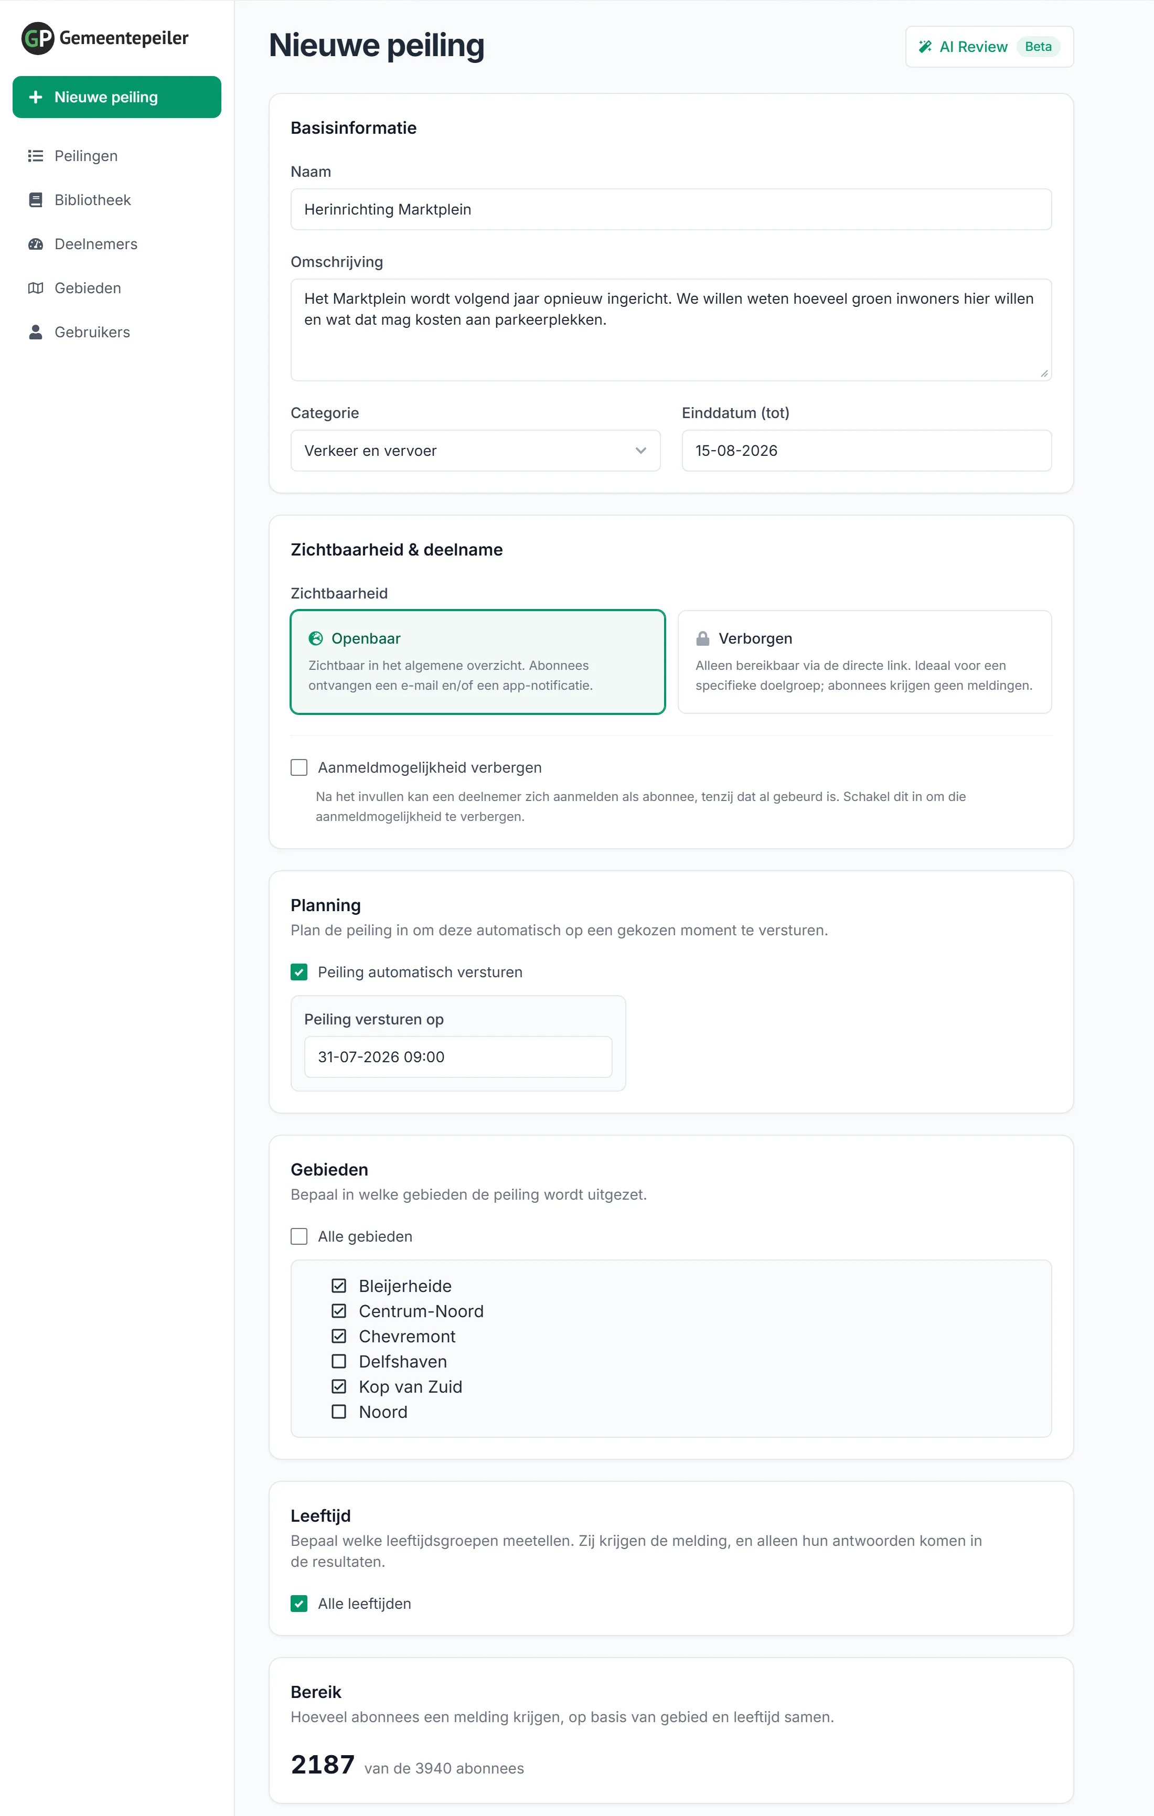
Task: Click the map icon next to Gebieden
Action: tap(36, 288)
